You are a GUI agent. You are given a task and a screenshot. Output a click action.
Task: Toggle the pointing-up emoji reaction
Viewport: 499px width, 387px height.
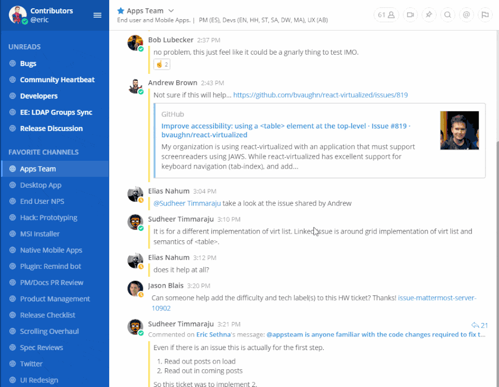coord(162,64)
